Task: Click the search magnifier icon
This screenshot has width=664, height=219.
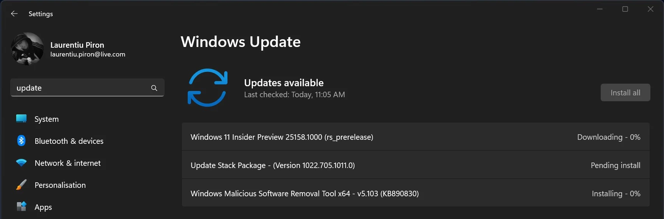Action: 154,88
